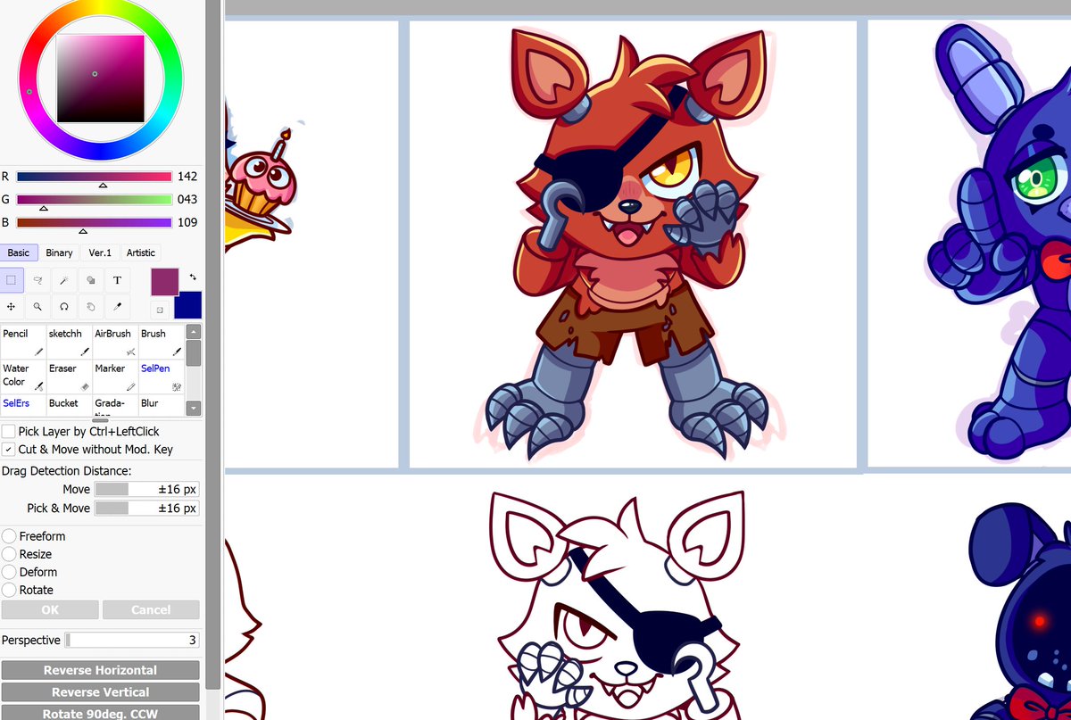Select the Rotate view tool
The height and width of the screenshot is (720, 1071).
coord(64,306)
